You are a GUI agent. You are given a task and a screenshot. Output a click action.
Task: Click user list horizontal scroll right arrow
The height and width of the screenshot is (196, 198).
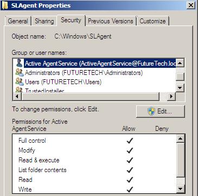pos(171,97)
